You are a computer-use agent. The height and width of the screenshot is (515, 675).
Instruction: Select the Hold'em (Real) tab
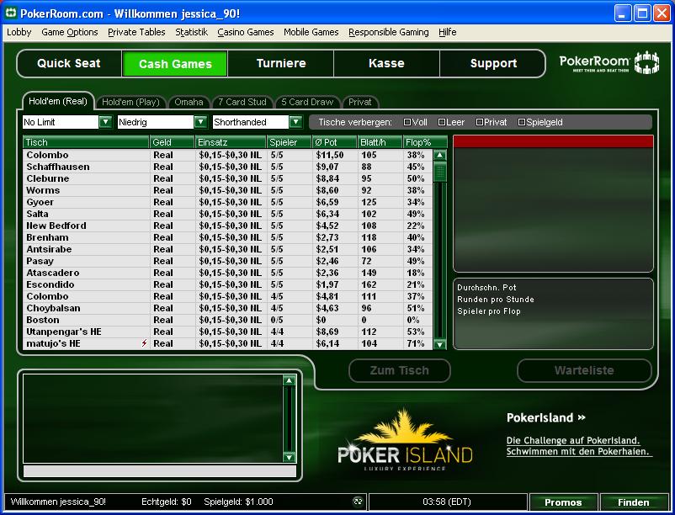58,101
